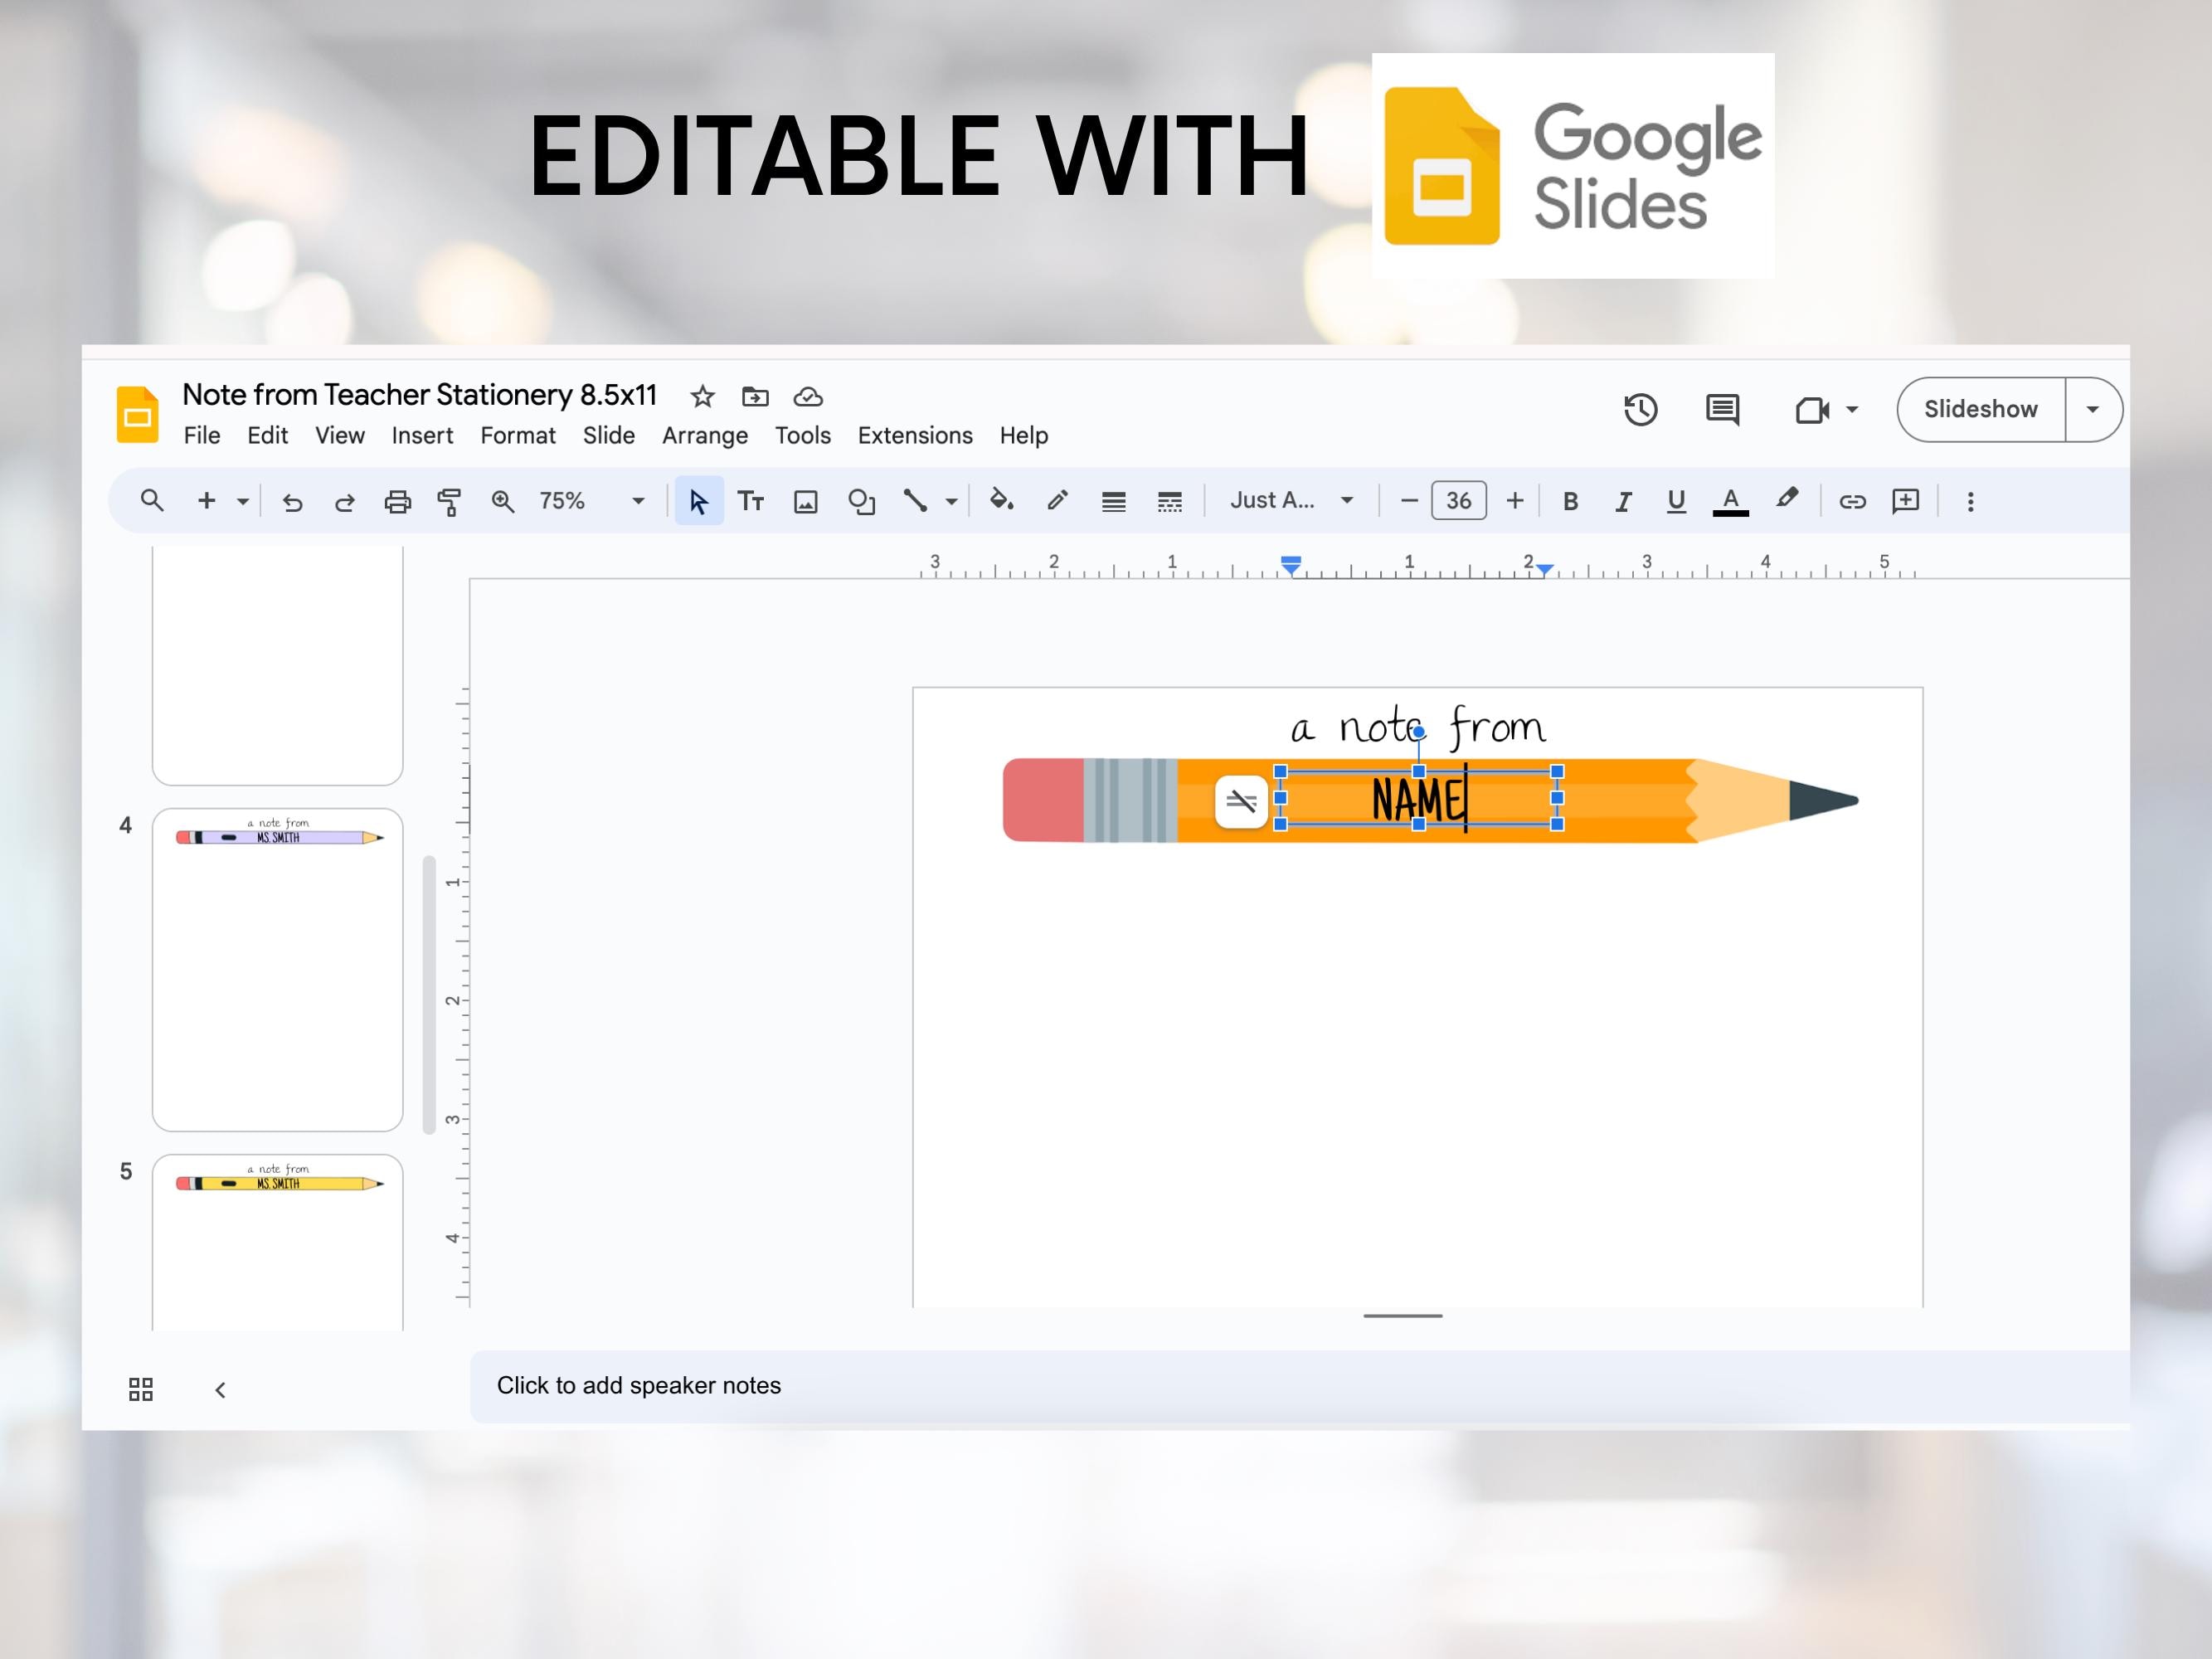Screen dimensions: 2212x1659
Task: Add a new slide with plus icon
Action: click(206, 500)
